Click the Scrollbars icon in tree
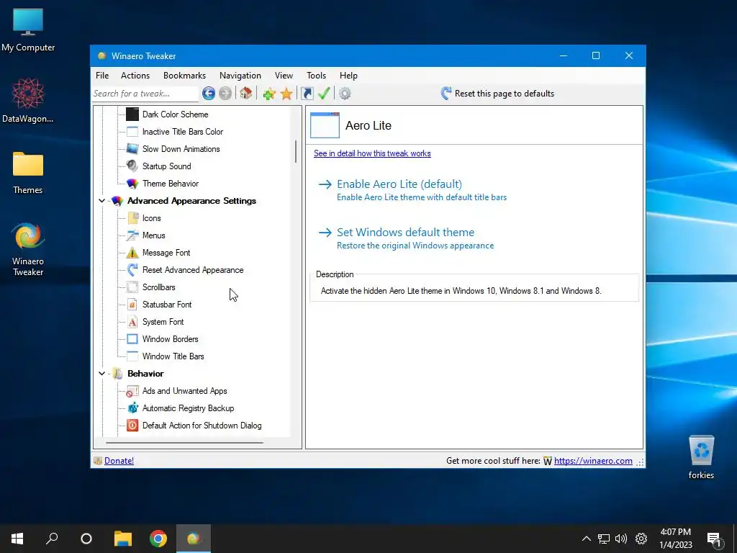Viewport: 737px width, 553px height. click(132, 287)
